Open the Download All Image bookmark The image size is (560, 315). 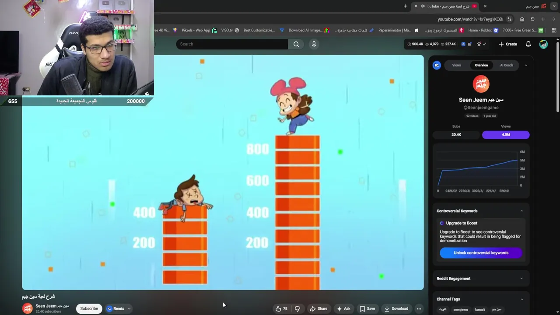(308, 30)
